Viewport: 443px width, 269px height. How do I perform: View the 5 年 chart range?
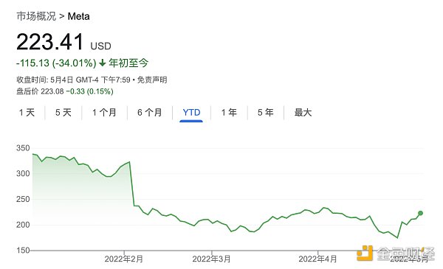(266, 113)
